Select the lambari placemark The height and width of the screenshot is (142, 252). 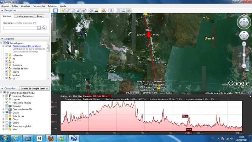16,75
